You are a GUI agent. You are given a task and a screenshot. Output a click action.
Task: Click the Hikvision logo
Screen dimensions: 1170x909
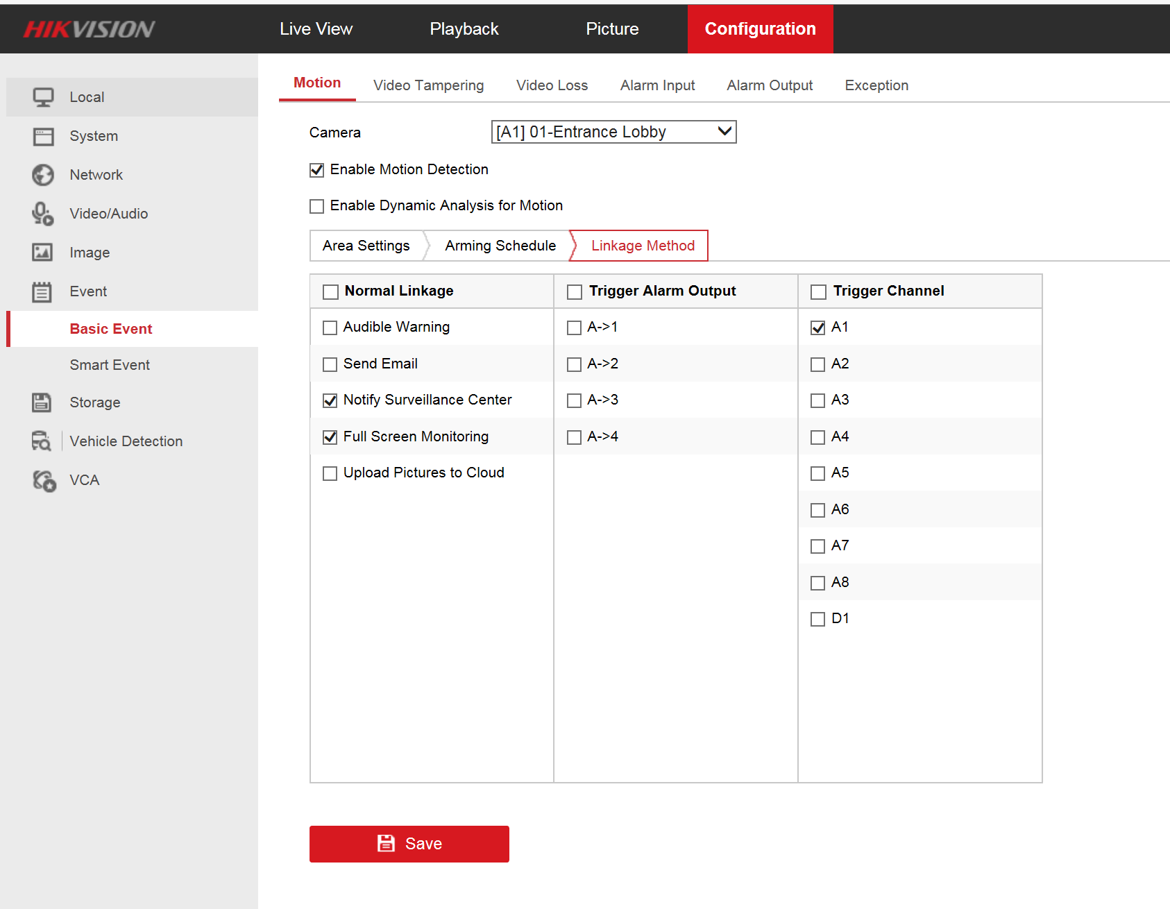tap(89, 29)
